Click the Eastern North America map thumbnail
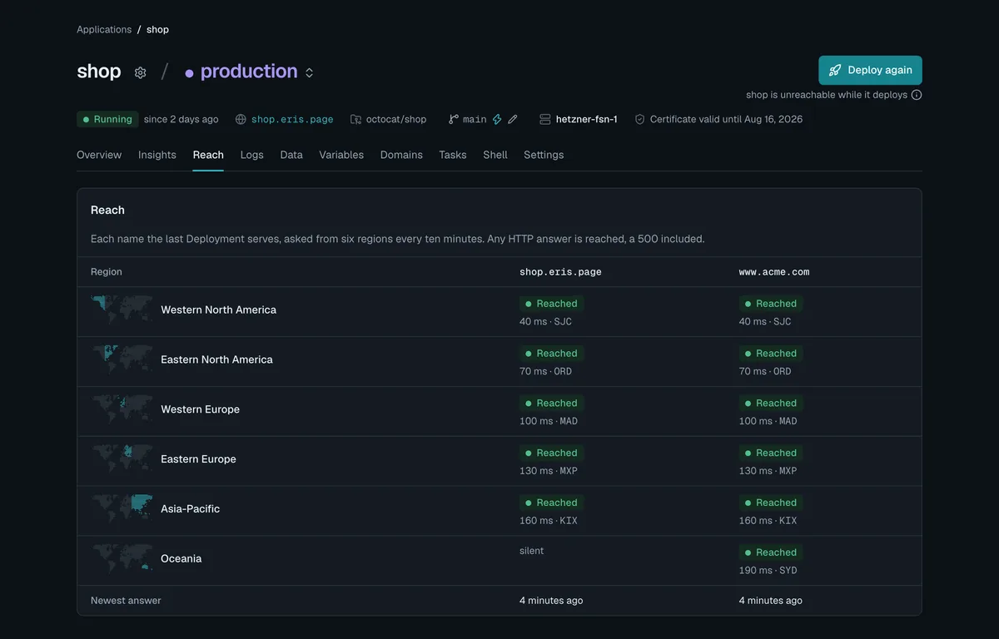999x639 pixels. (x=122, y=359)
